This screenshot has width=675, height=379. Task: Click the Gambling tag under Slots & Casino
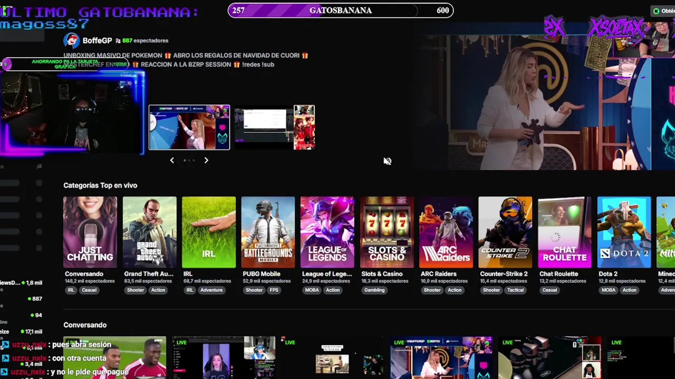click(374, 290)
